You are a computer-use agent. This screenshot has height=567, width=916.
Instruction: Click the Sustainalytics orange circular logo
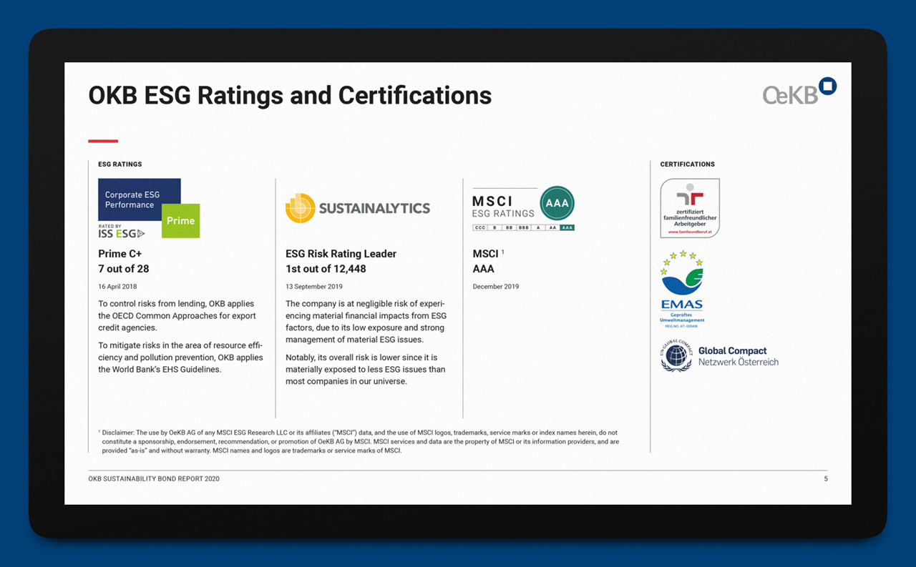click(300, 208)
